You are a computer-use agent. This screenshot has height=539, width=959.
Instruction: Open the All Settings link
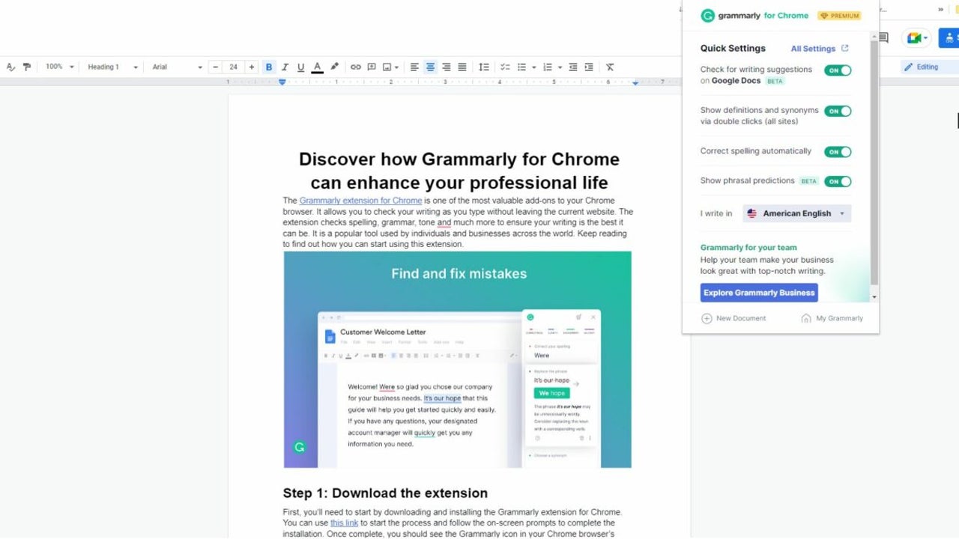coord(819,49)
